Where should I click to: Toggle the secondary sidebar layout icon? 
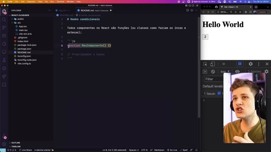point(193,5)
